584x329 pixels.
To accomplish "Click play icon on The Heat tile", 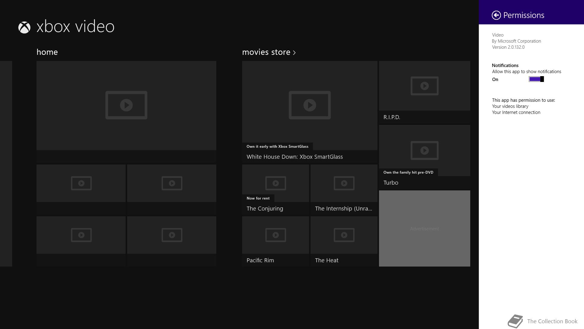I will [344, 235].
